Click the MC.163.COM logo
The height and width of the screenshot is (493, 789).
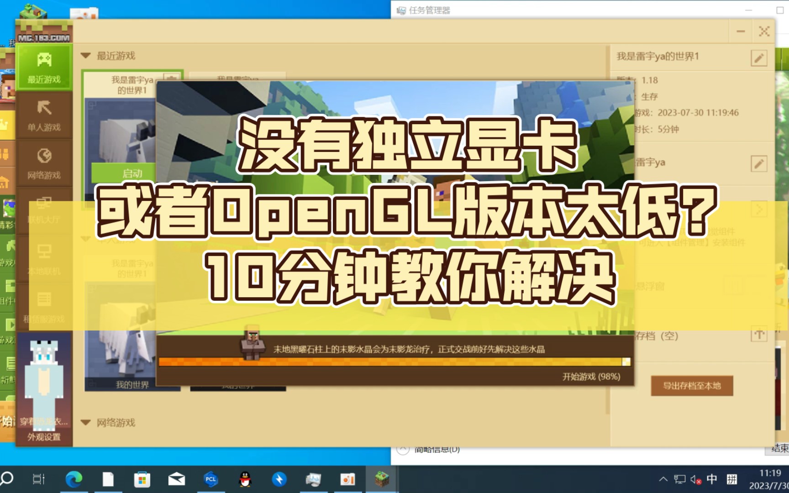[44, 38]
